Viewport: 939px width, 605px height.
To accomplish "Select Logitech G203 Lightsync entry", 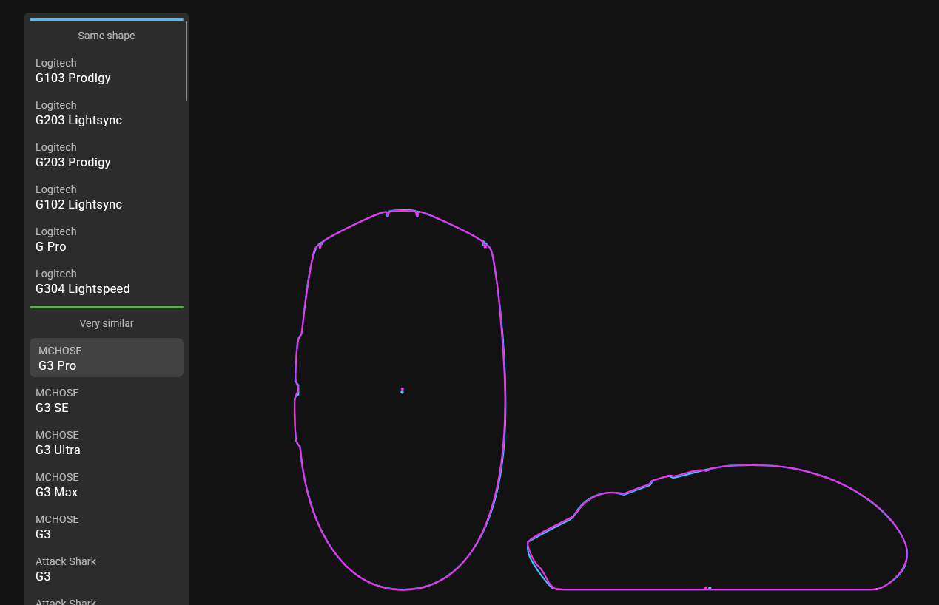I will point(107,112).
